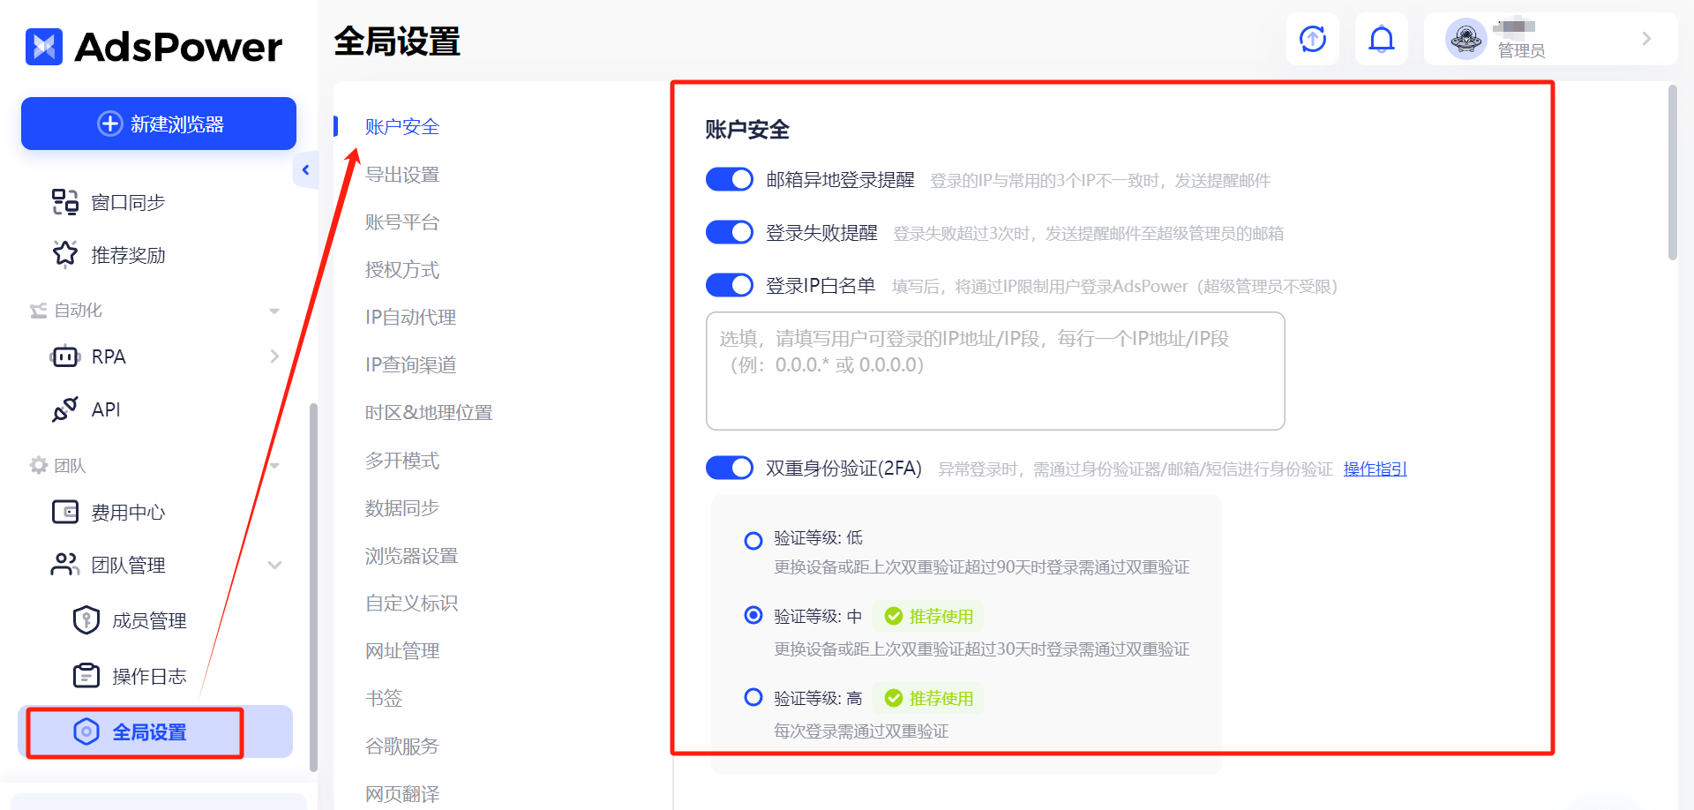Open the 操作指引 link
Viewport: 1694px width, 810px height.
(1375, 469)
